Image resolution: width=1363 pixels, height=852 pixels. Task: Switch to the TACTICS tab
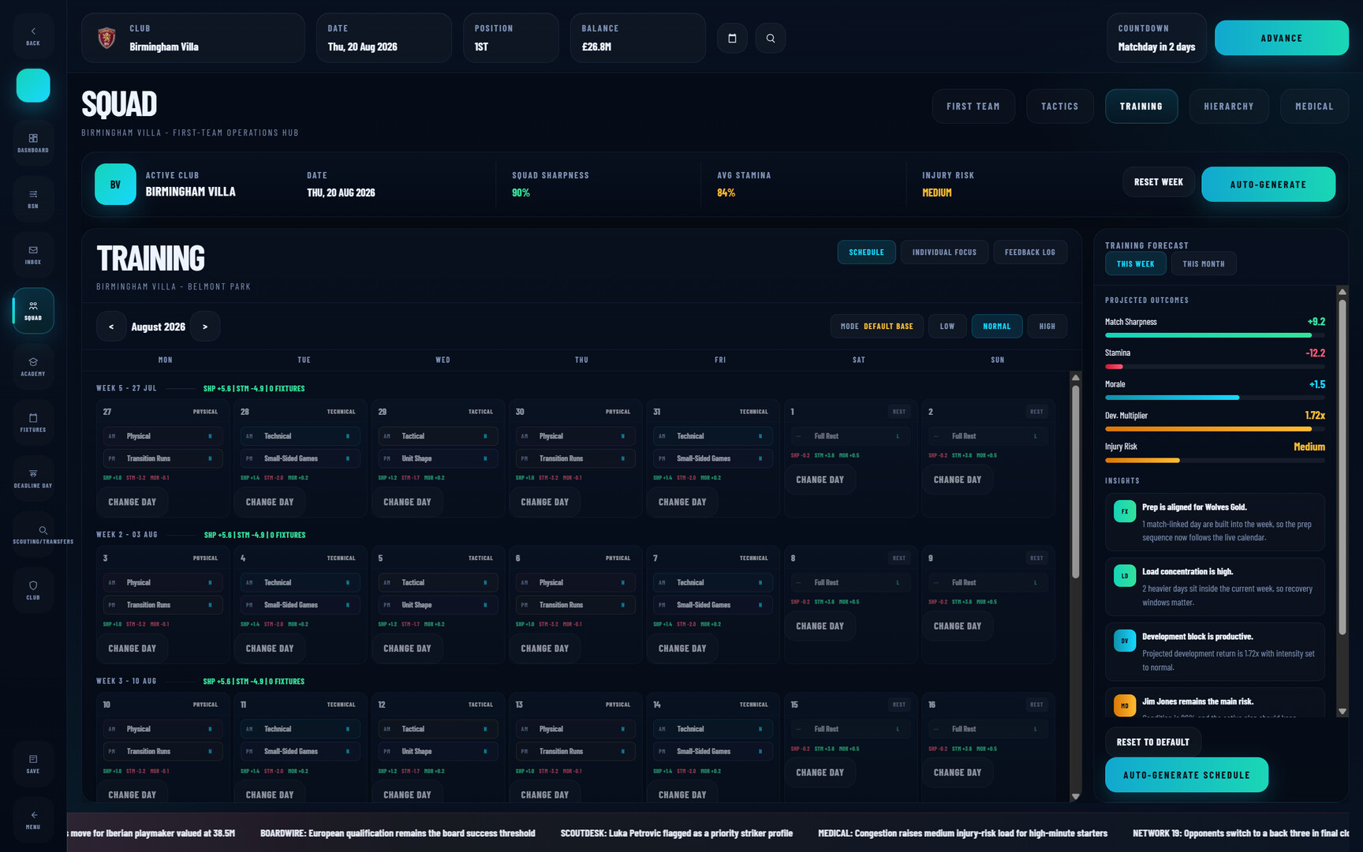click(x=1059, y=106)
